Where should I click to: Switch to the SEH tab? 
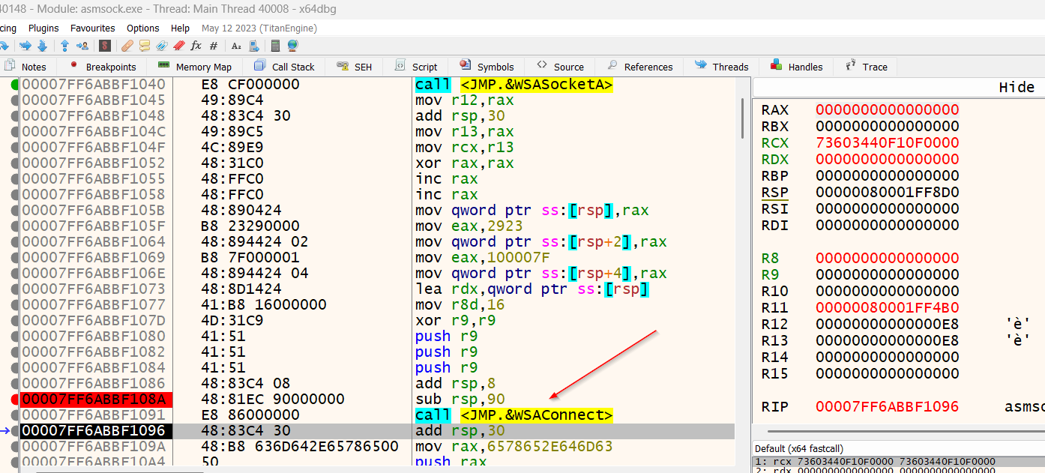point(355,67)
